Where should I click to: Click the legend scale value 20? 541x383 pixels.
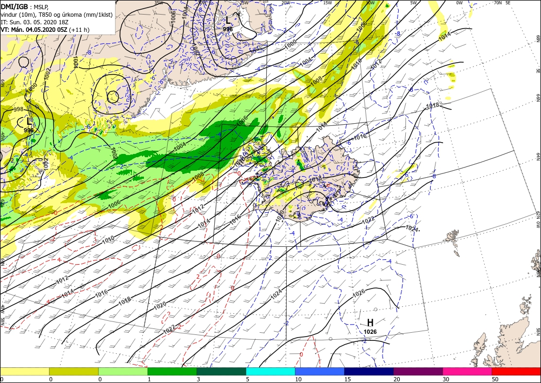397,379
